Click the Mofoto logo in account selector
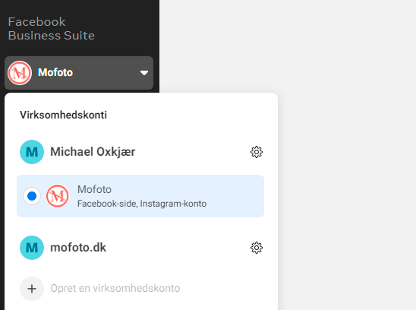416x310 pixels. [x=20, y=73]
